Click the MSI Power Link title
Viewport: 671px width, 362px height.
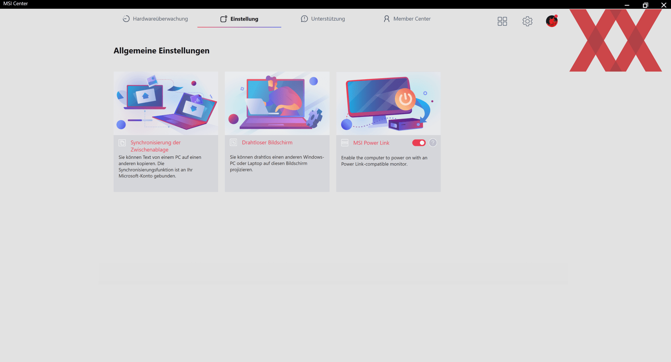[371, 143]
